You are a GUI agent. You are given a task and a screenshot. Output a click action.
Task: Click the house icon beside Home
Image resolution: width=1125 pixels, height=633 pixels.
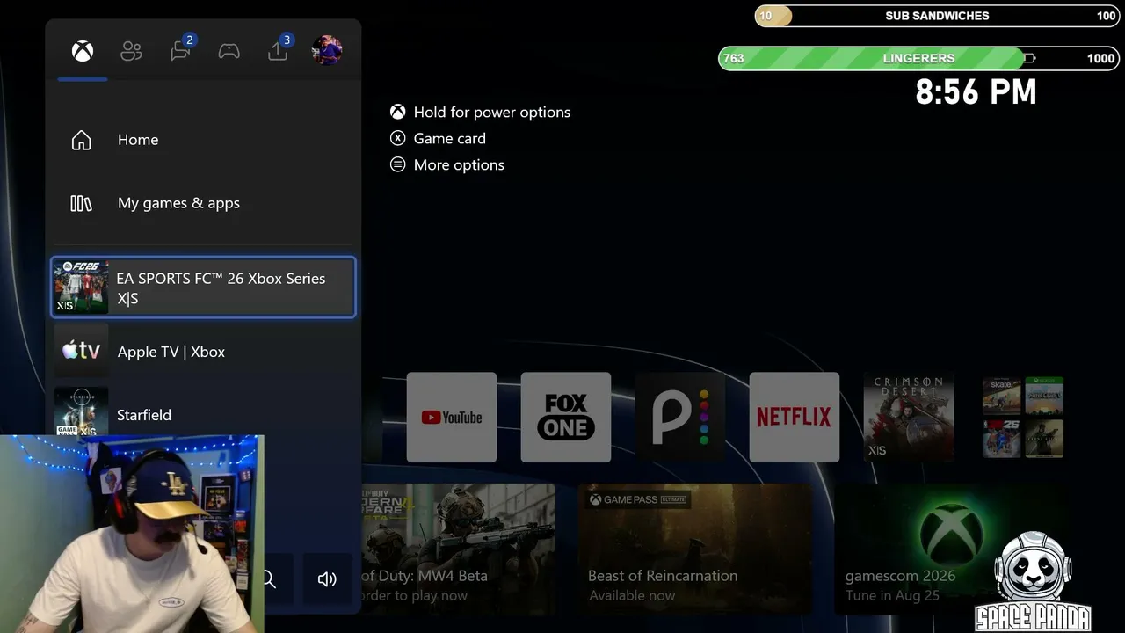pos(81,140)
